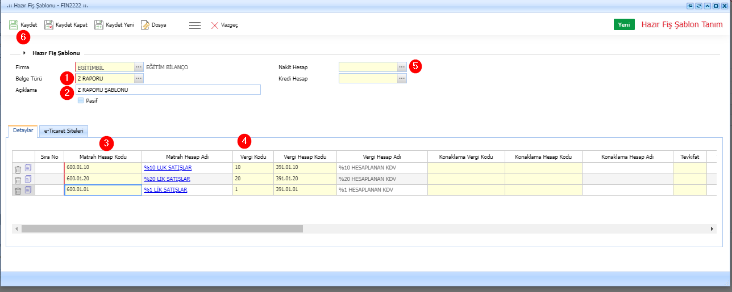Click the Nakit Hesap input field
This screenshot has width=732, height=292.
[x=368, y=67]
